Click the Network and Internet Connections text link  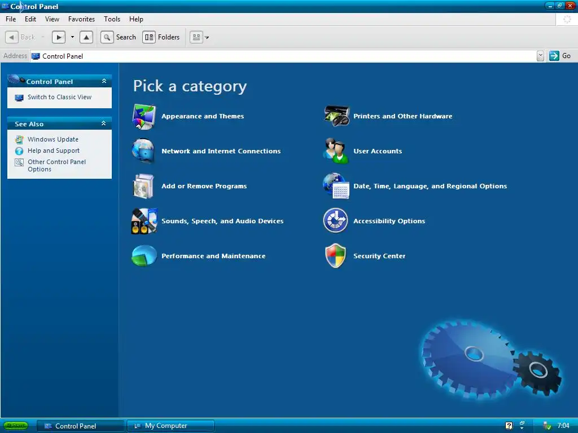(221, 151)
